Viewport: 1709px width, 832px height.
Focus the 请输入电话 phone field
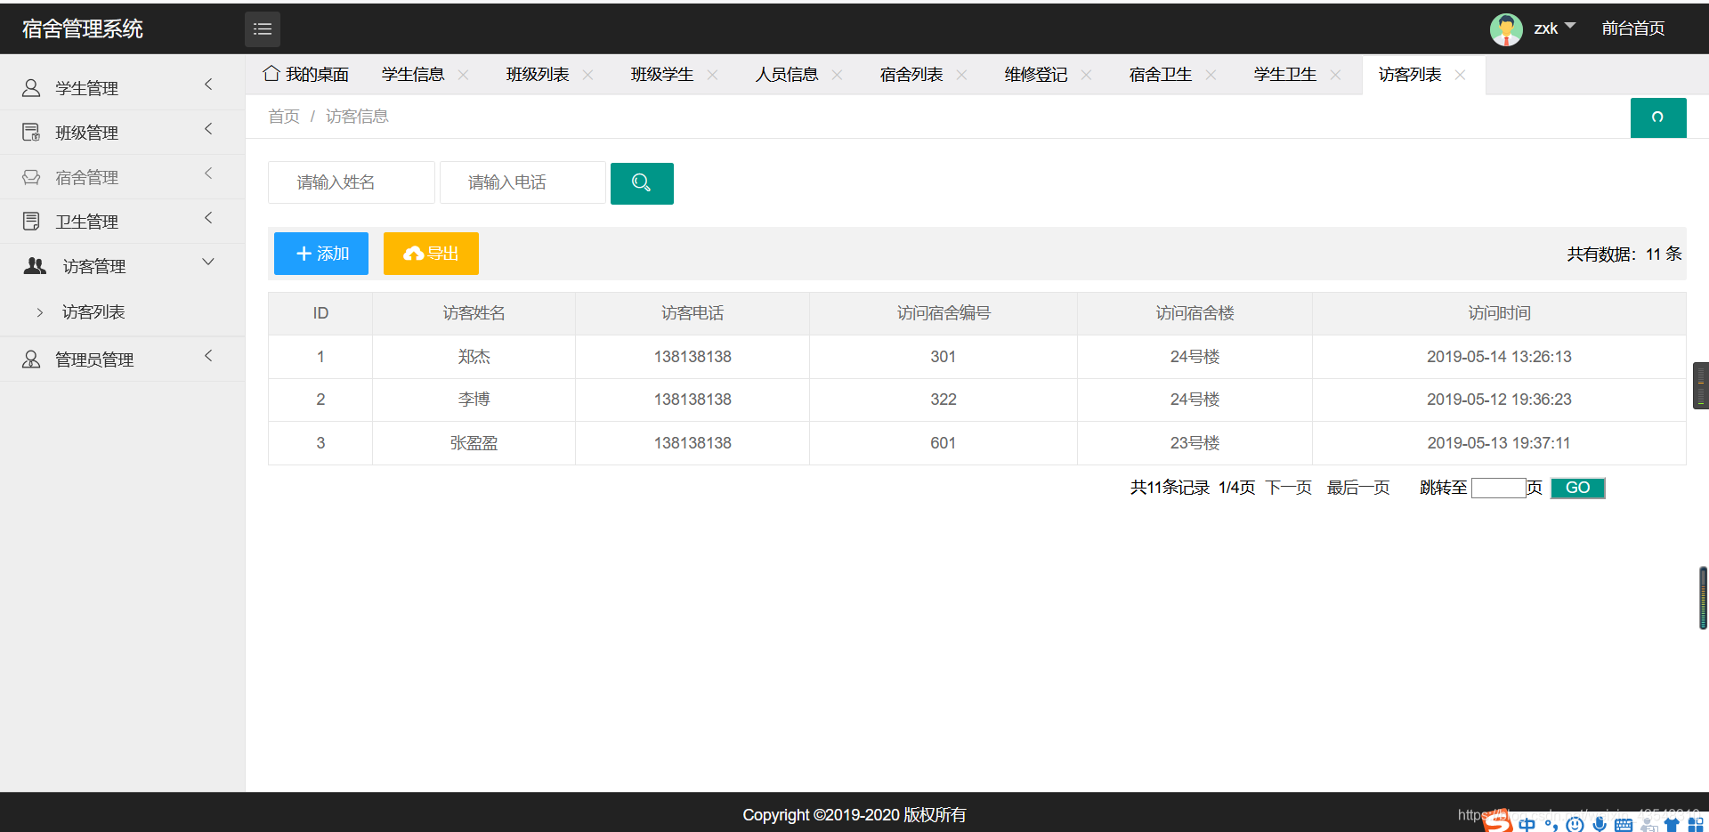point(523,182)
